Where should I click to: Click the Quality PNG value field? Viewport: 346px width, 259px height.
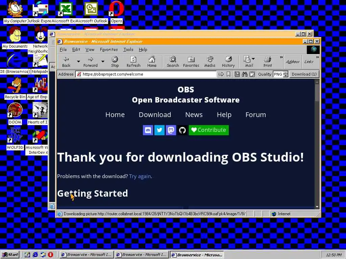point(278,74)
